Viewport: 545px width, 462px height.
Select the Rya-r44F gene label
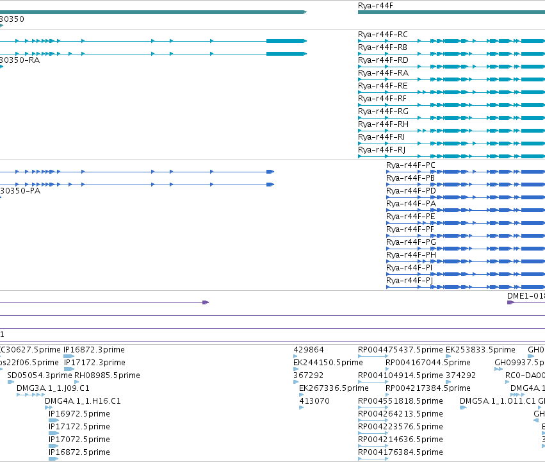click(375, 6)
